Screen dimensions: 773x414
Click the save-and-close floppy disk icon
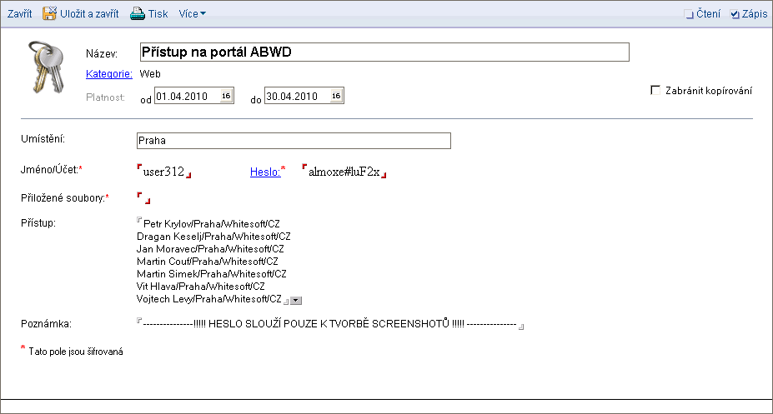coord(49,13)
